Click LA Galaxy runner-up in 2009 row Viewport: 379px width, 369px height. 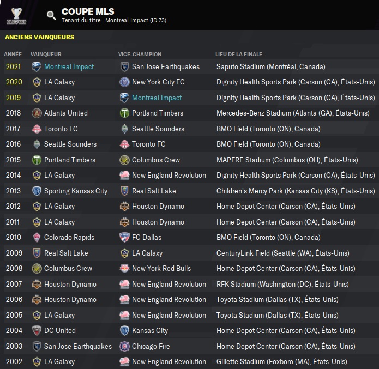point(147,253)
